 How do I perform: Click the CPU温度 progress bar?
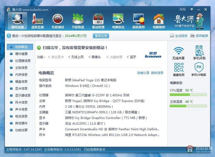point(188,94)
